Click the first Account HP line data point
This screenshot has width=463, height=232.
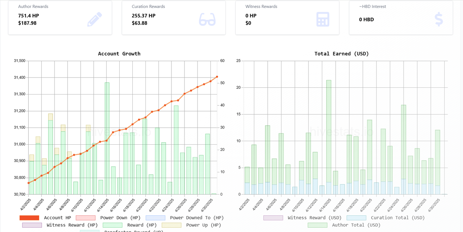pos(29,183)
